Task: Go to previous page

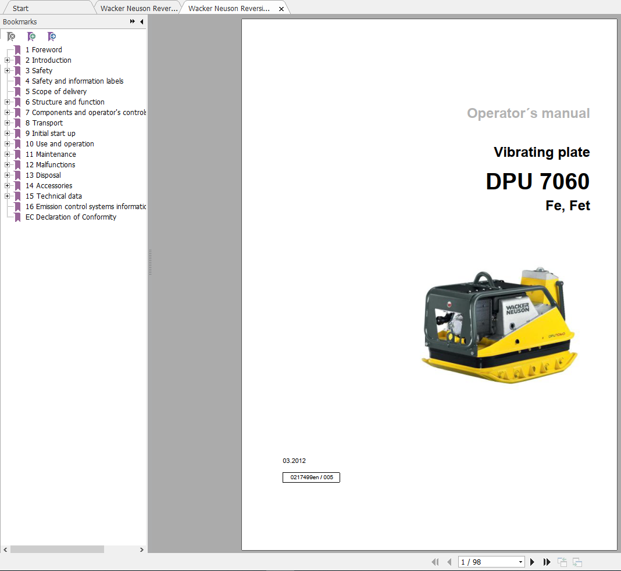Action: tap(449, 562)
